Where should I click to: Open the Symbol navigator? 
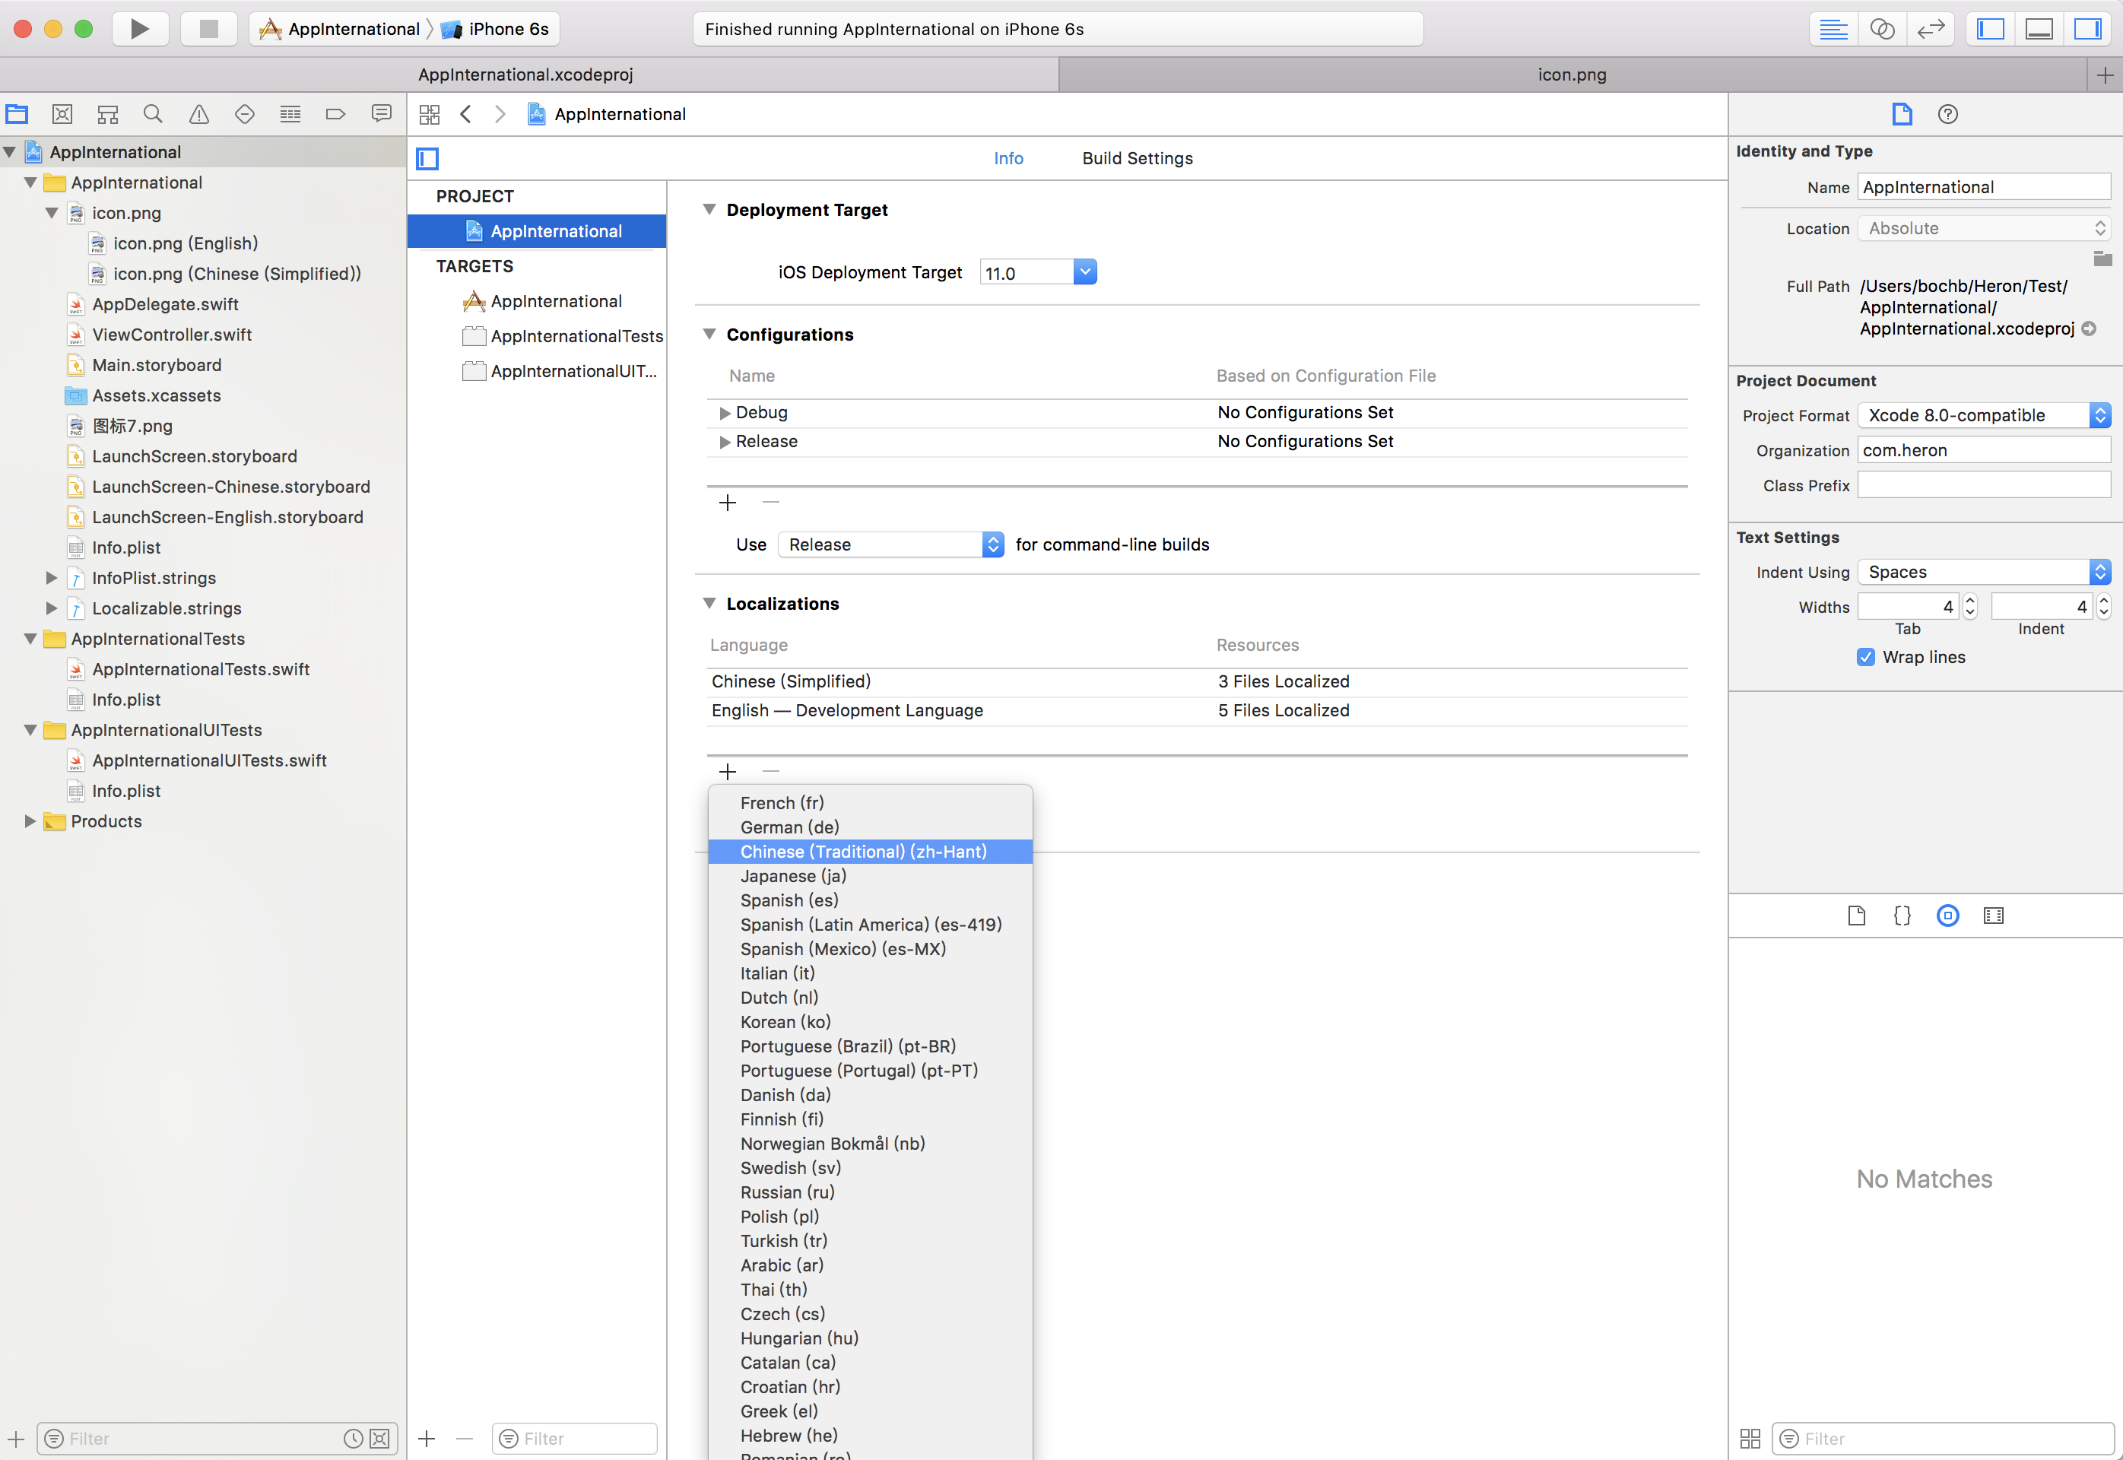(108, 114)
